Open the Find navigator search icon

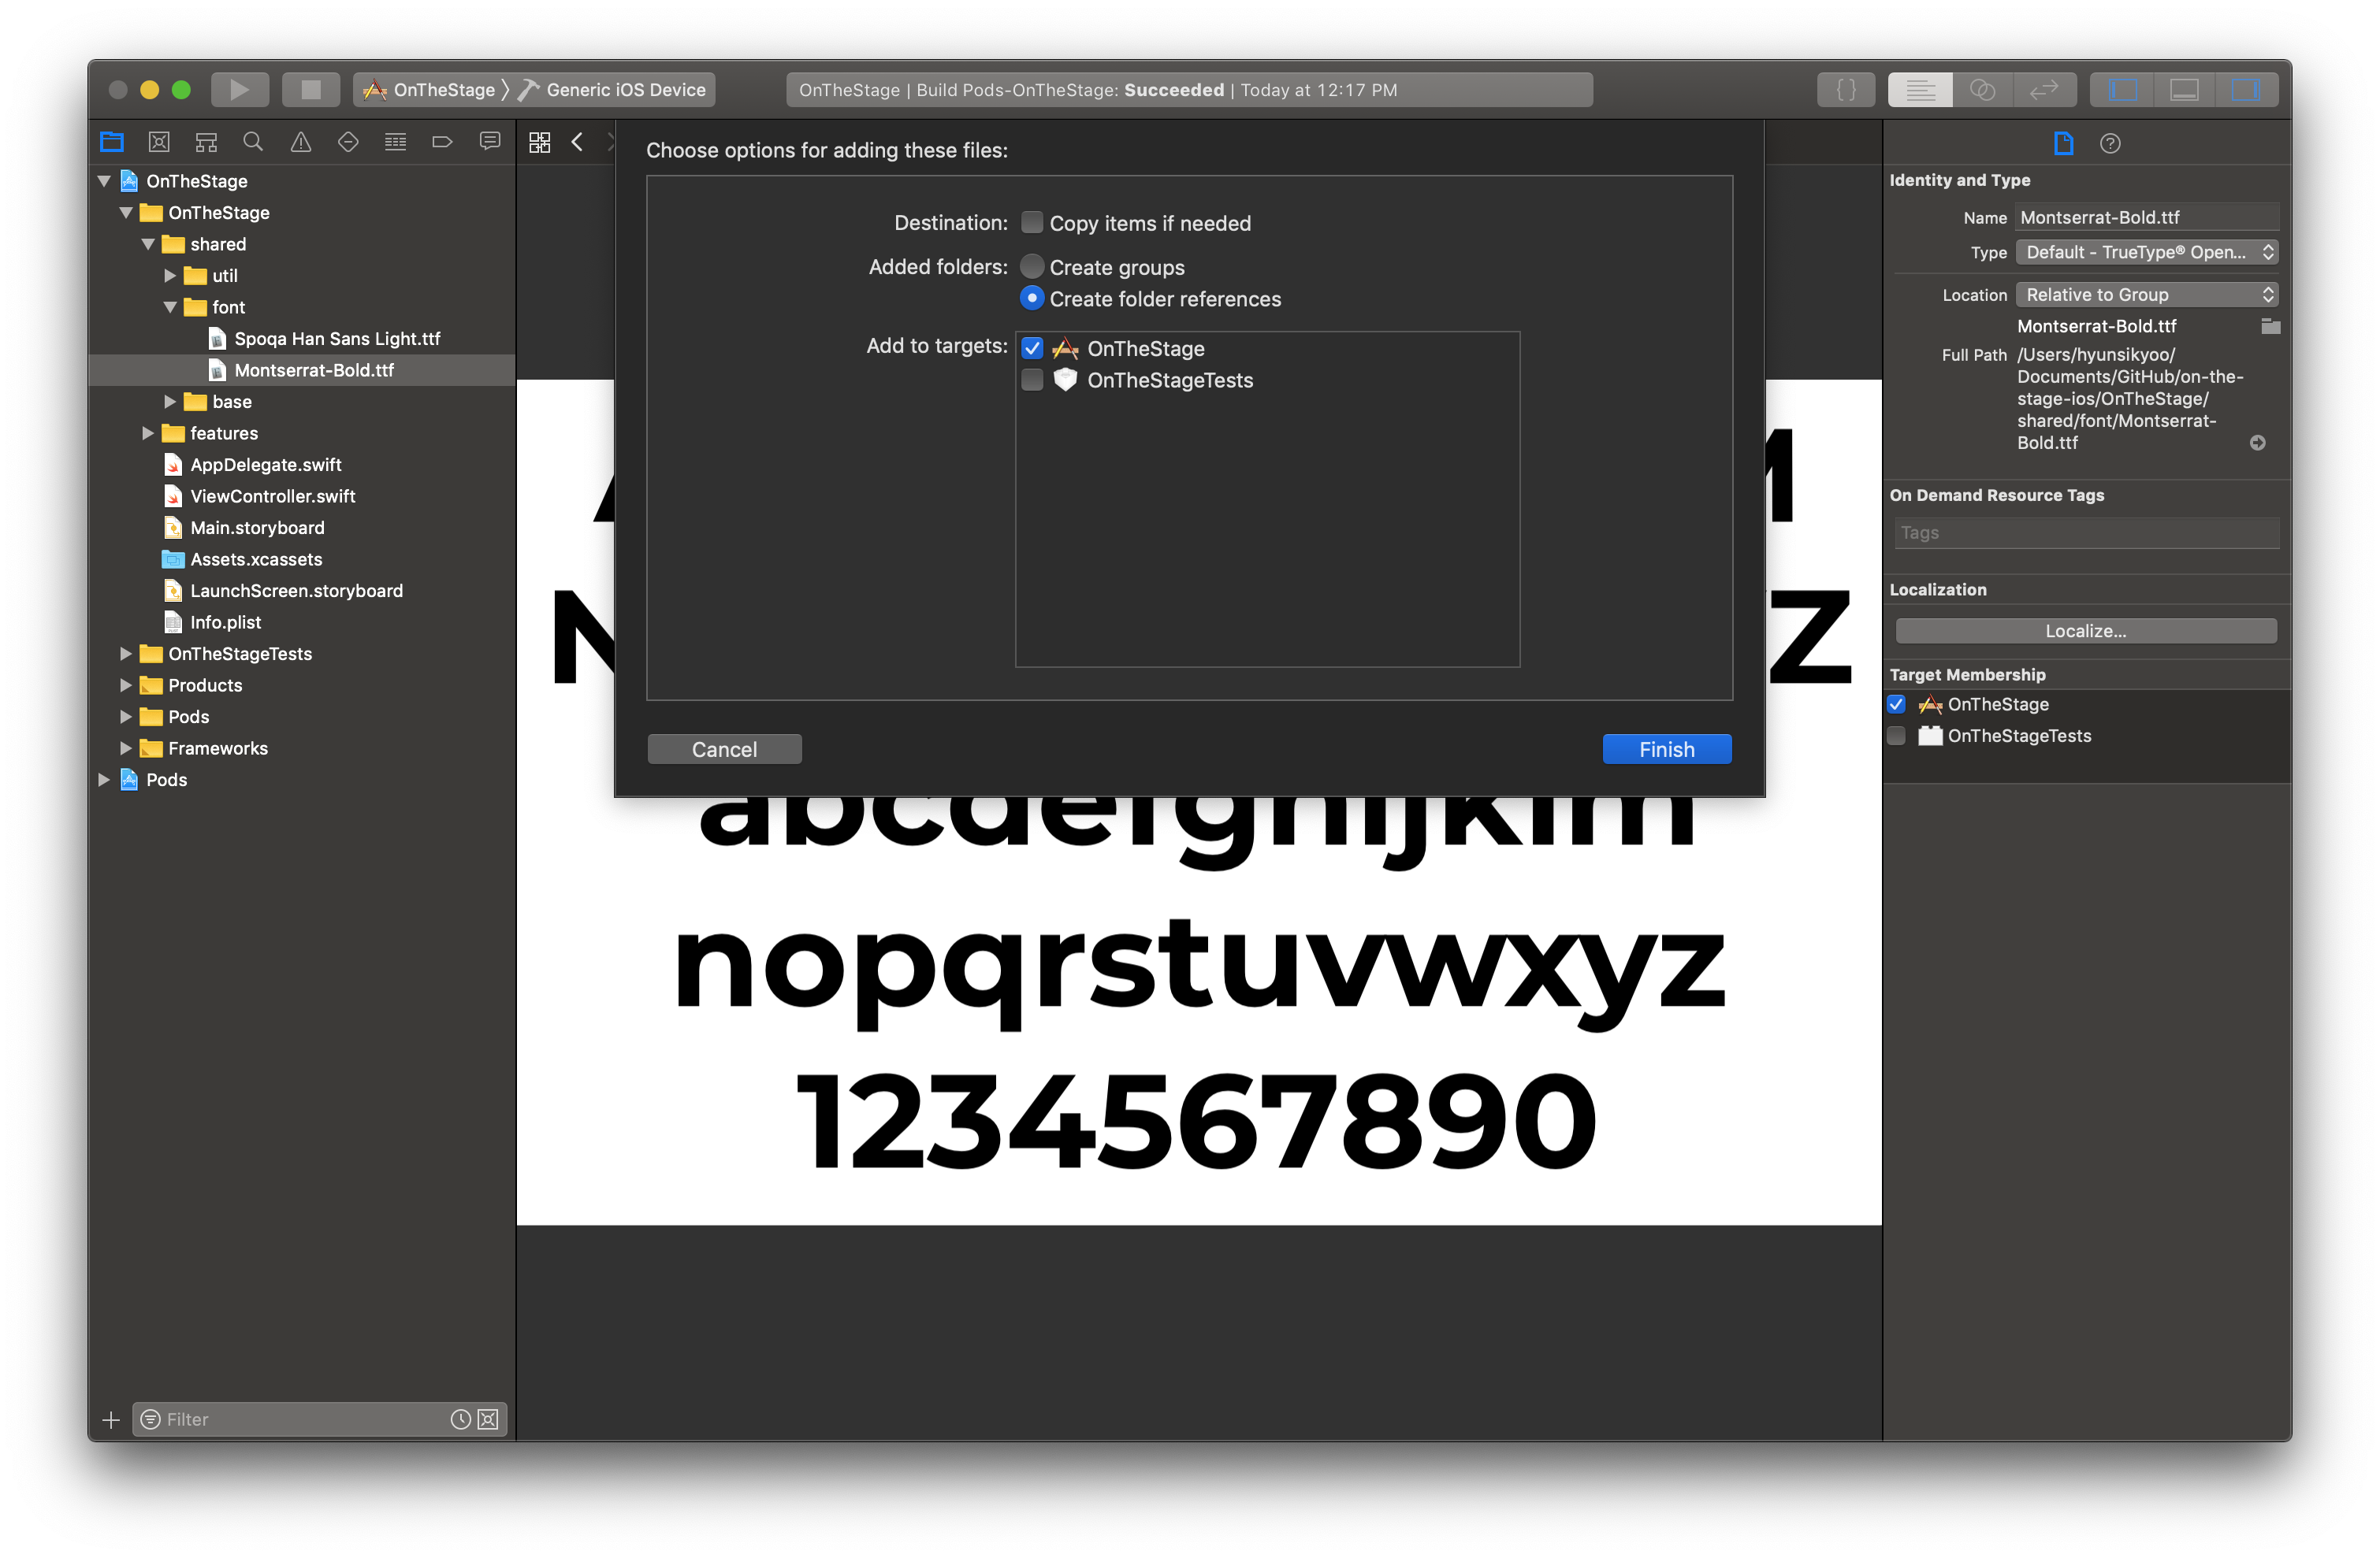pyautogui.click(x=253, y=143)
